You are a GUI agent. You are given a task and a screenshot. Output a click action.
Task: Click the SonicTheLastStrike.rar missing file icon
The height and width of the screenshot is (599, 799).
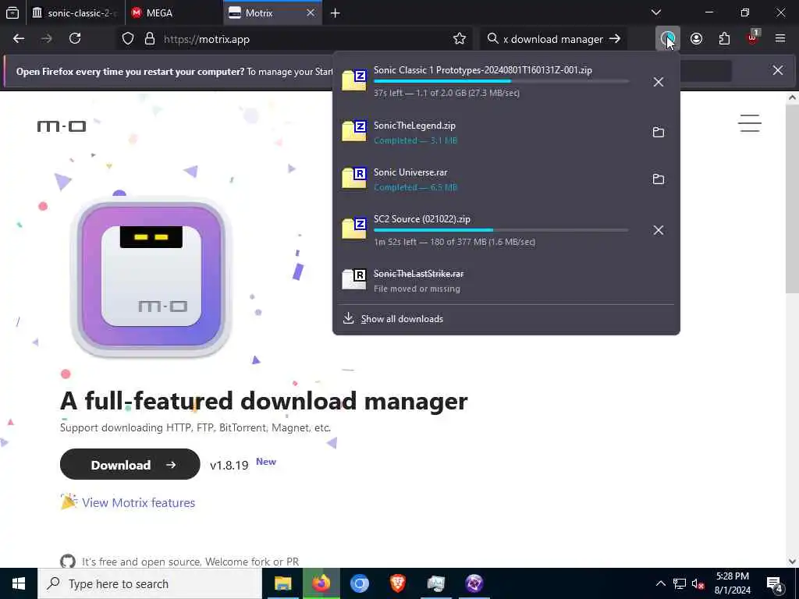click(354, 280)
